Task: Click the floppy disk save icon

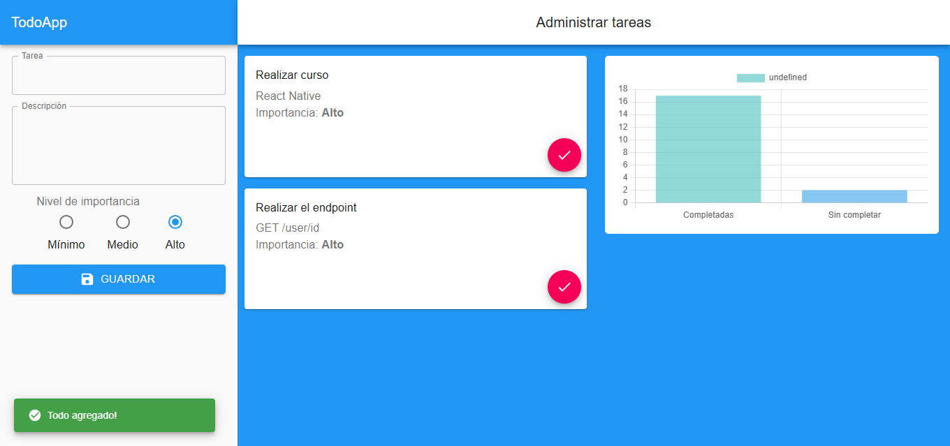Action: 87,279
